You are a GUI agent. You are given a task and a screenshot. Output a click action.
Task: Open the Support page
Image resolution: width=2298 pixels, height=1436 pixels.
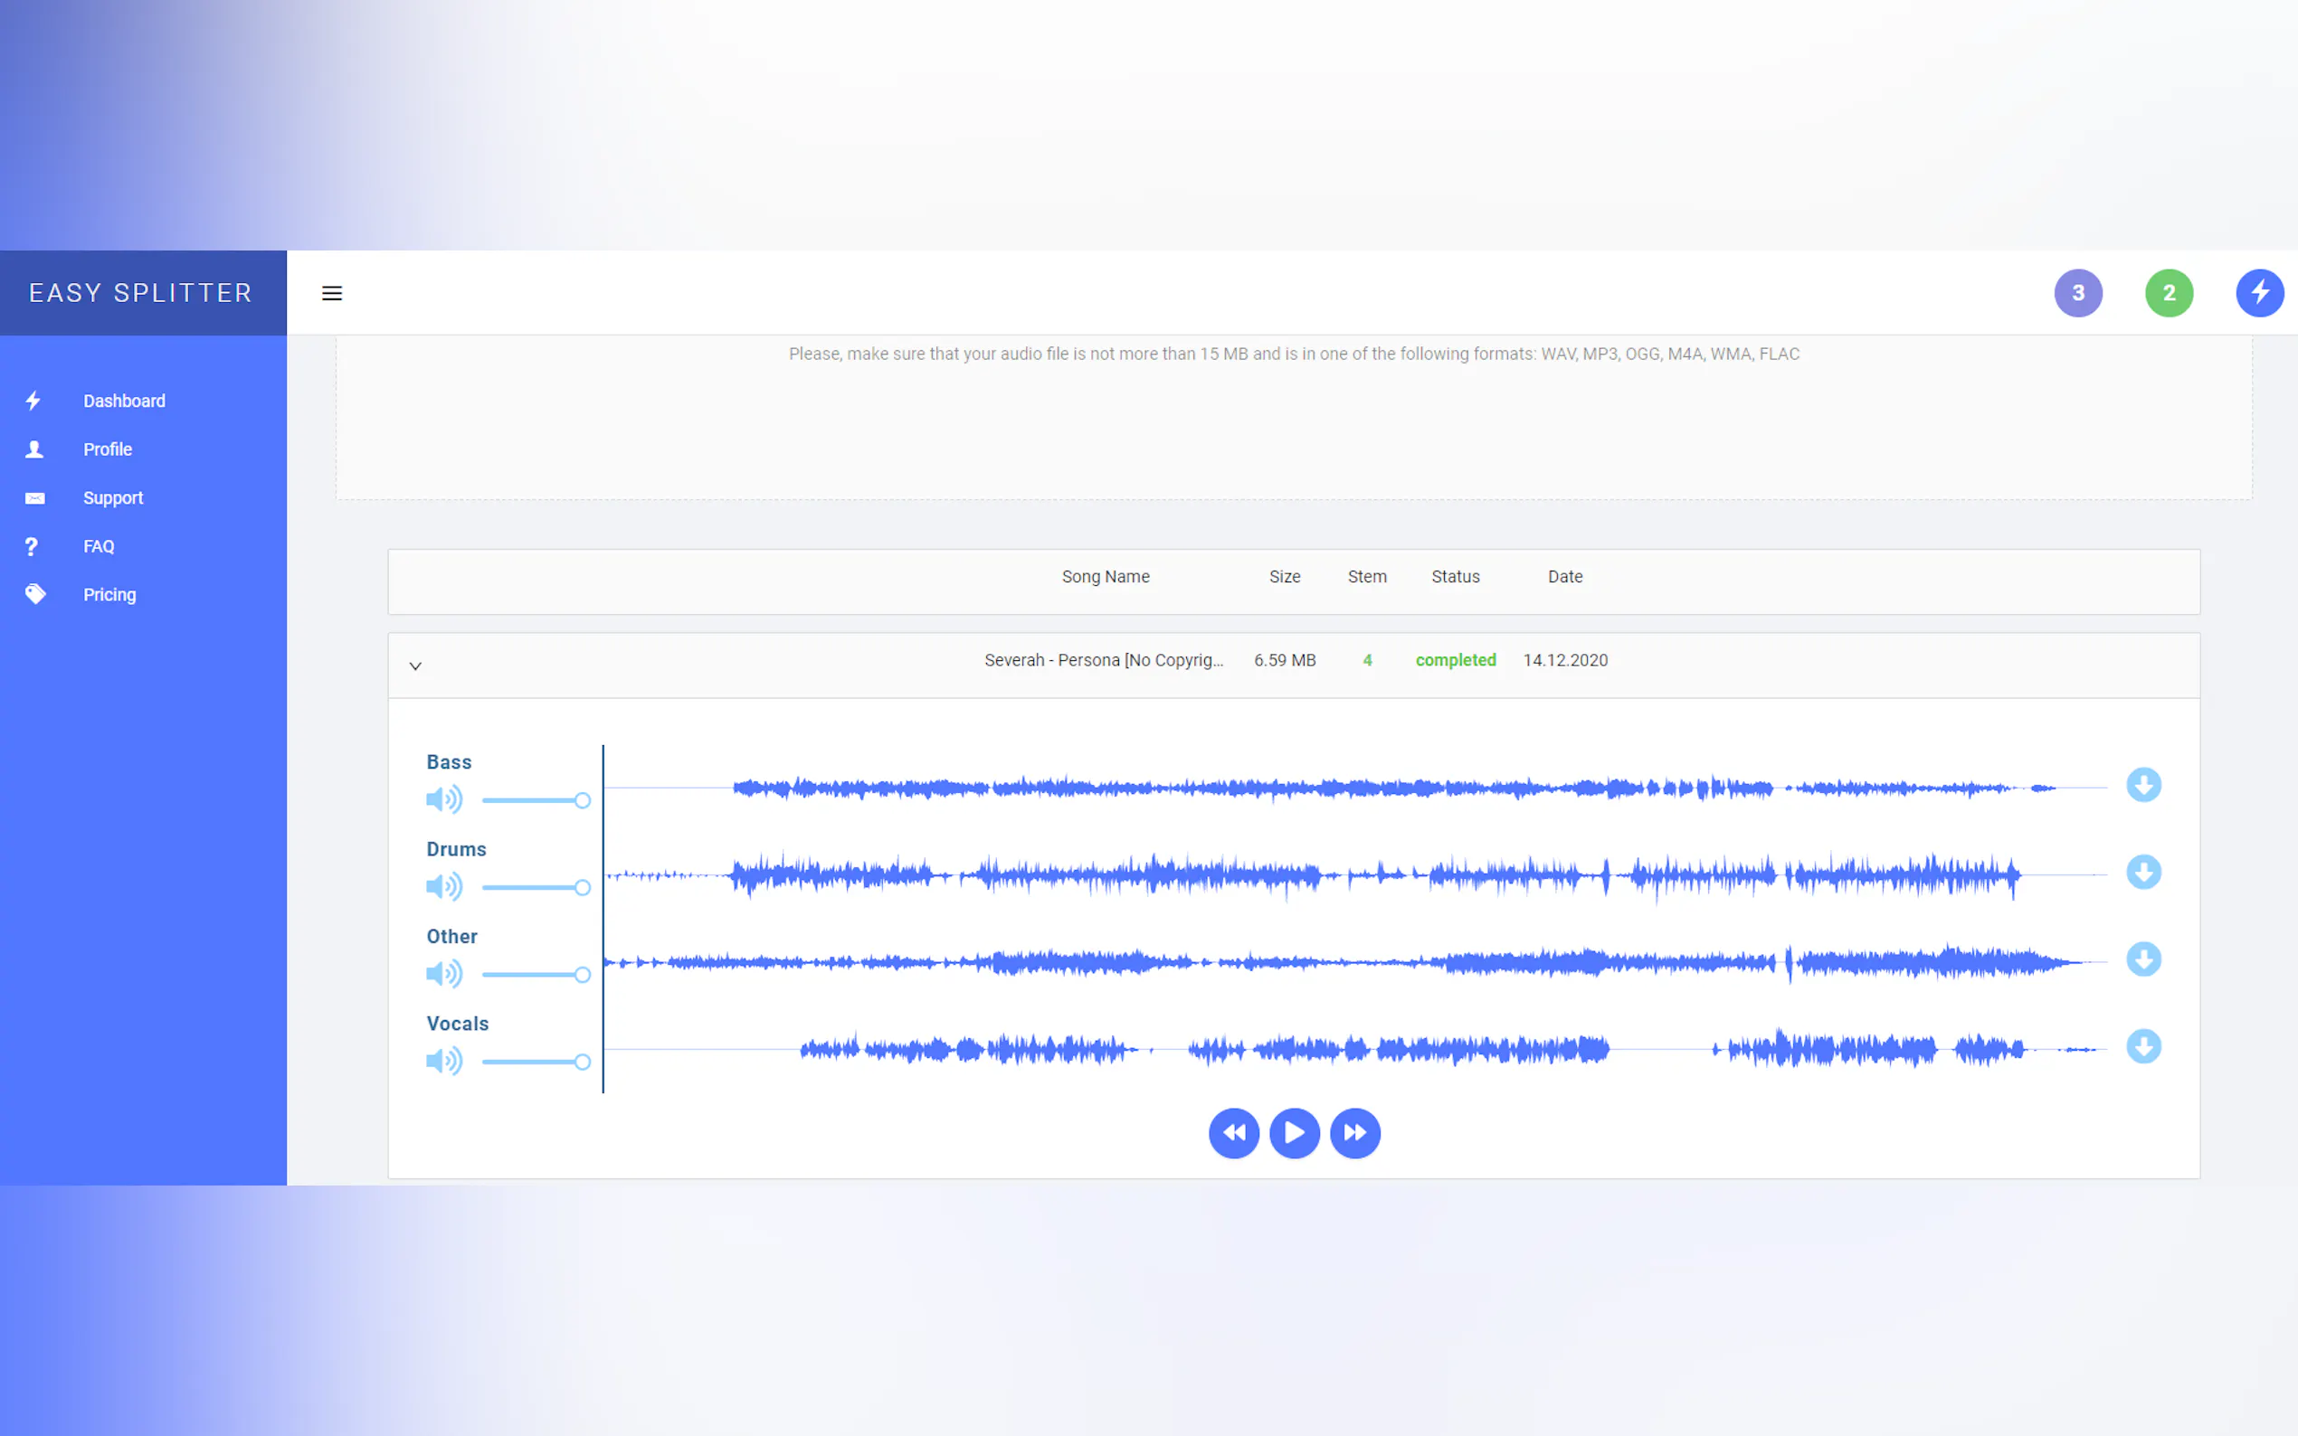(x=112, y=497)
